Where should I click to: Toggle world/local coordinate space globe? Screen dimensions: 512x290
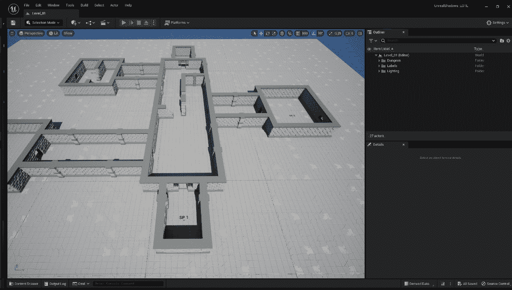pos(282,34)
